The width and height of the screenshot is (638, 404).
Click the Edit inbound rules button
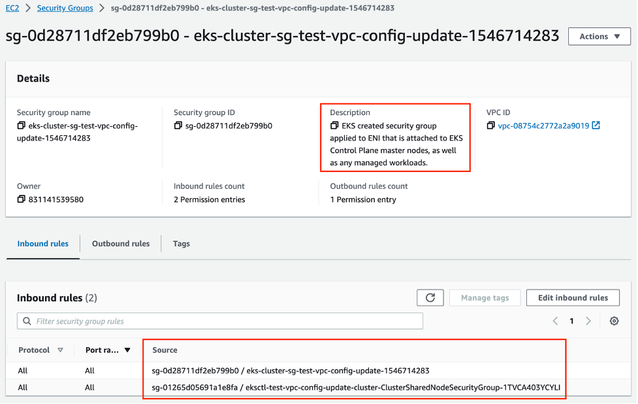[x=573, y=297]
